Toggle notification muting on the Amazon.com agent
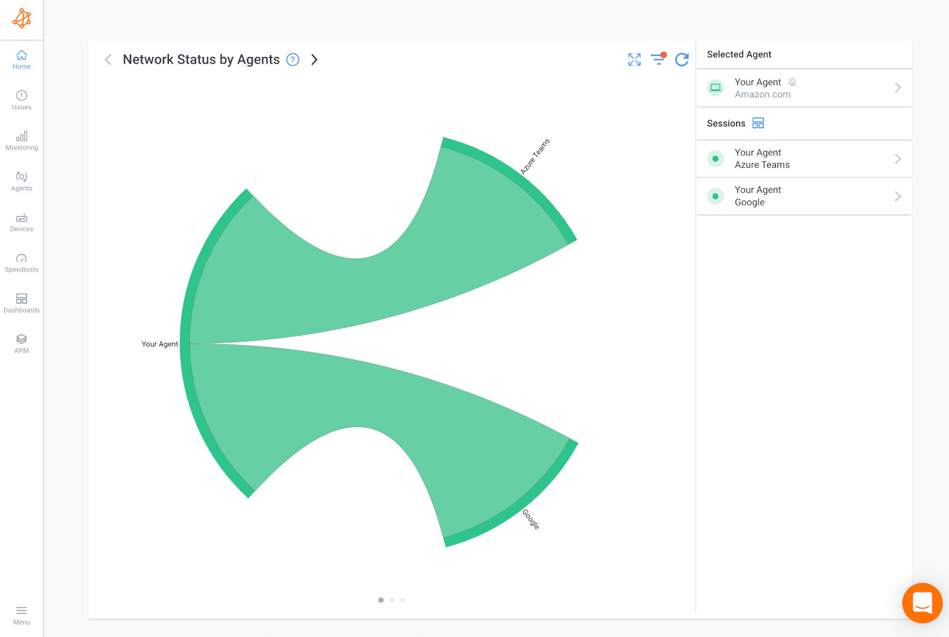This screenshot has height=637, width=949. (x=792, y=81)
